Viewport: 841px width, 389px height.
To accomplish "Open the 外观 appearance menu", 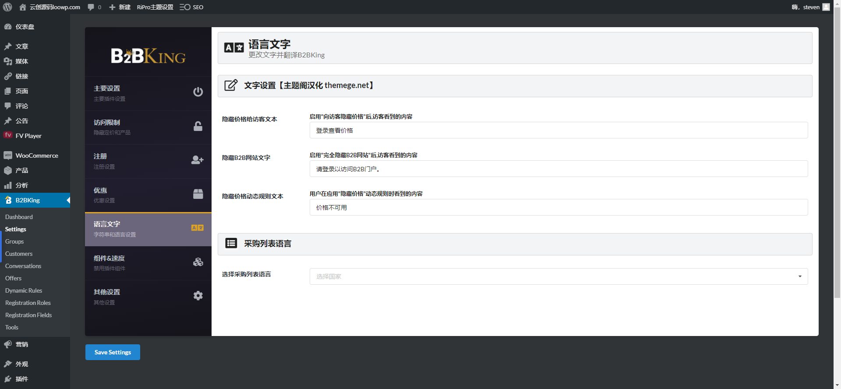I will coord(35,364).
